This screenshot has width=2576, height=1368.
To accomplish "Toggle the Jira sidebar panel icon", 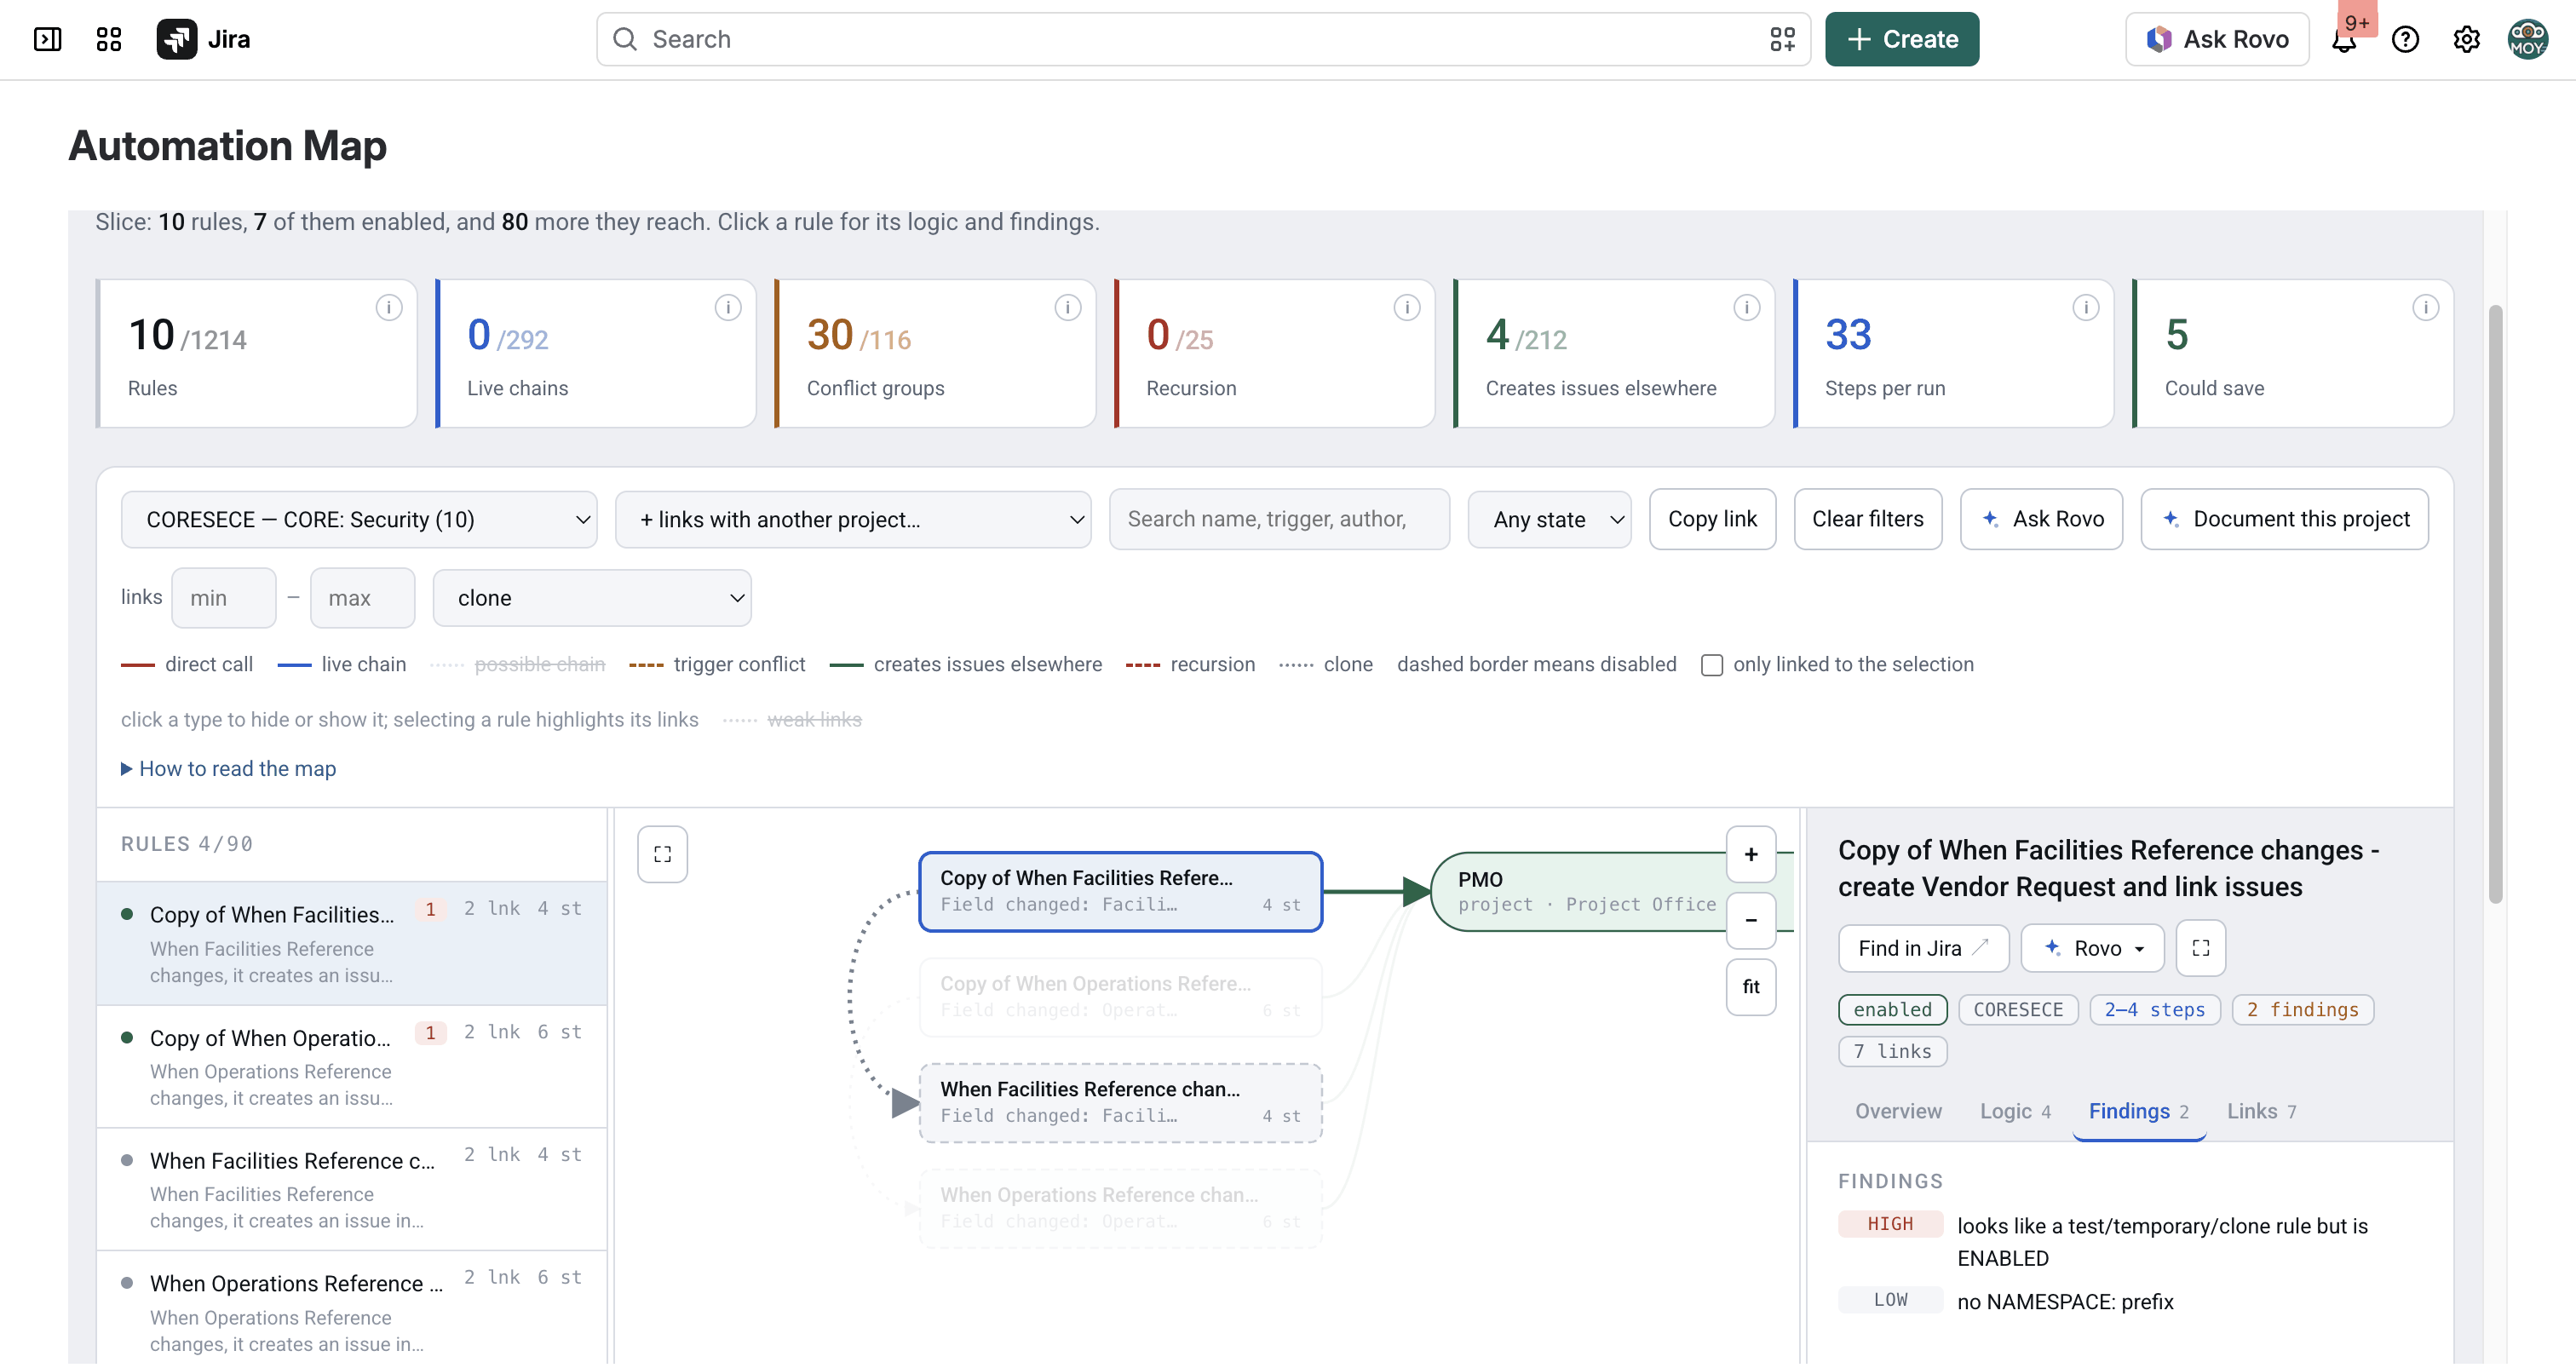I will [47, 39].
